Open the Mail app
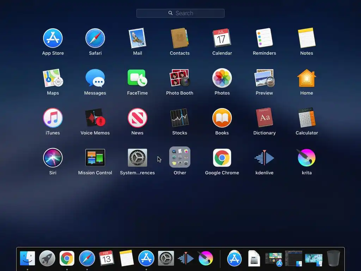This screenshot has width=361, height=271. pos(137,38)
